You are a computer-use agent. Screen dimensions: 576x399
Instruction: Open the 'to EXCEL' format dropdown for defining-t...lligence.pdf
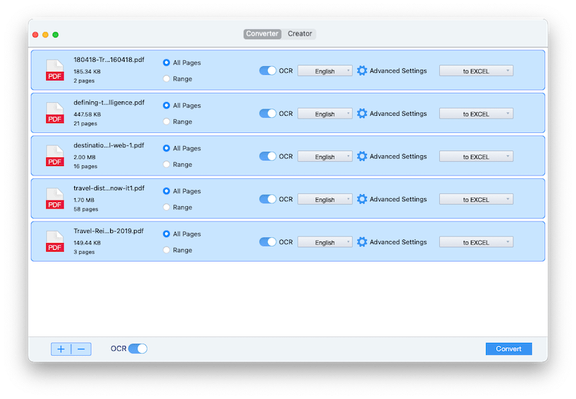(476, 114)
